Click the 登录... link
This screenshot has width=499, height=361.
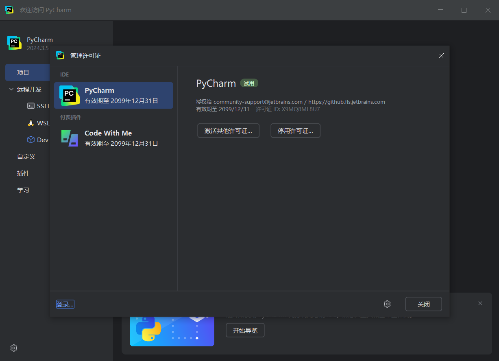pos(65,304)
